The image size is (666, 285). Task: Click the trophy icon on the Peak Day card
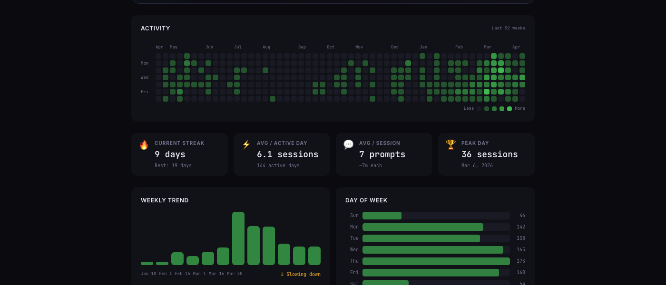pyautogui.click(x=451, y=144)
